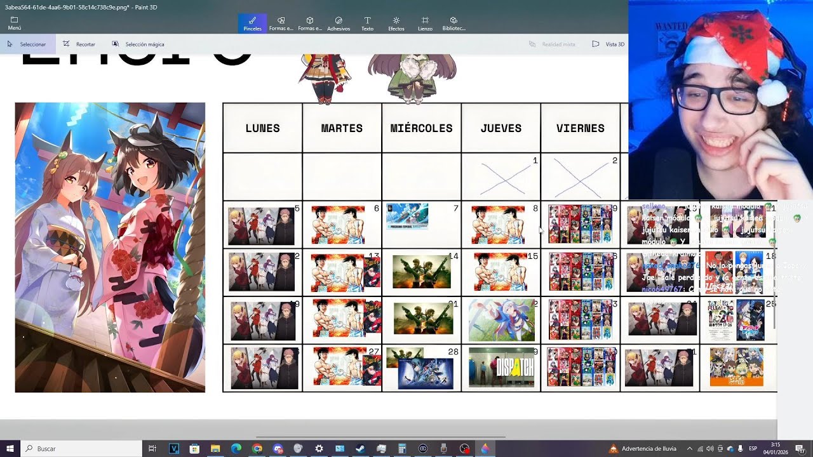Select the Texto tool
The image size is (813, 457).
[367, 23]
